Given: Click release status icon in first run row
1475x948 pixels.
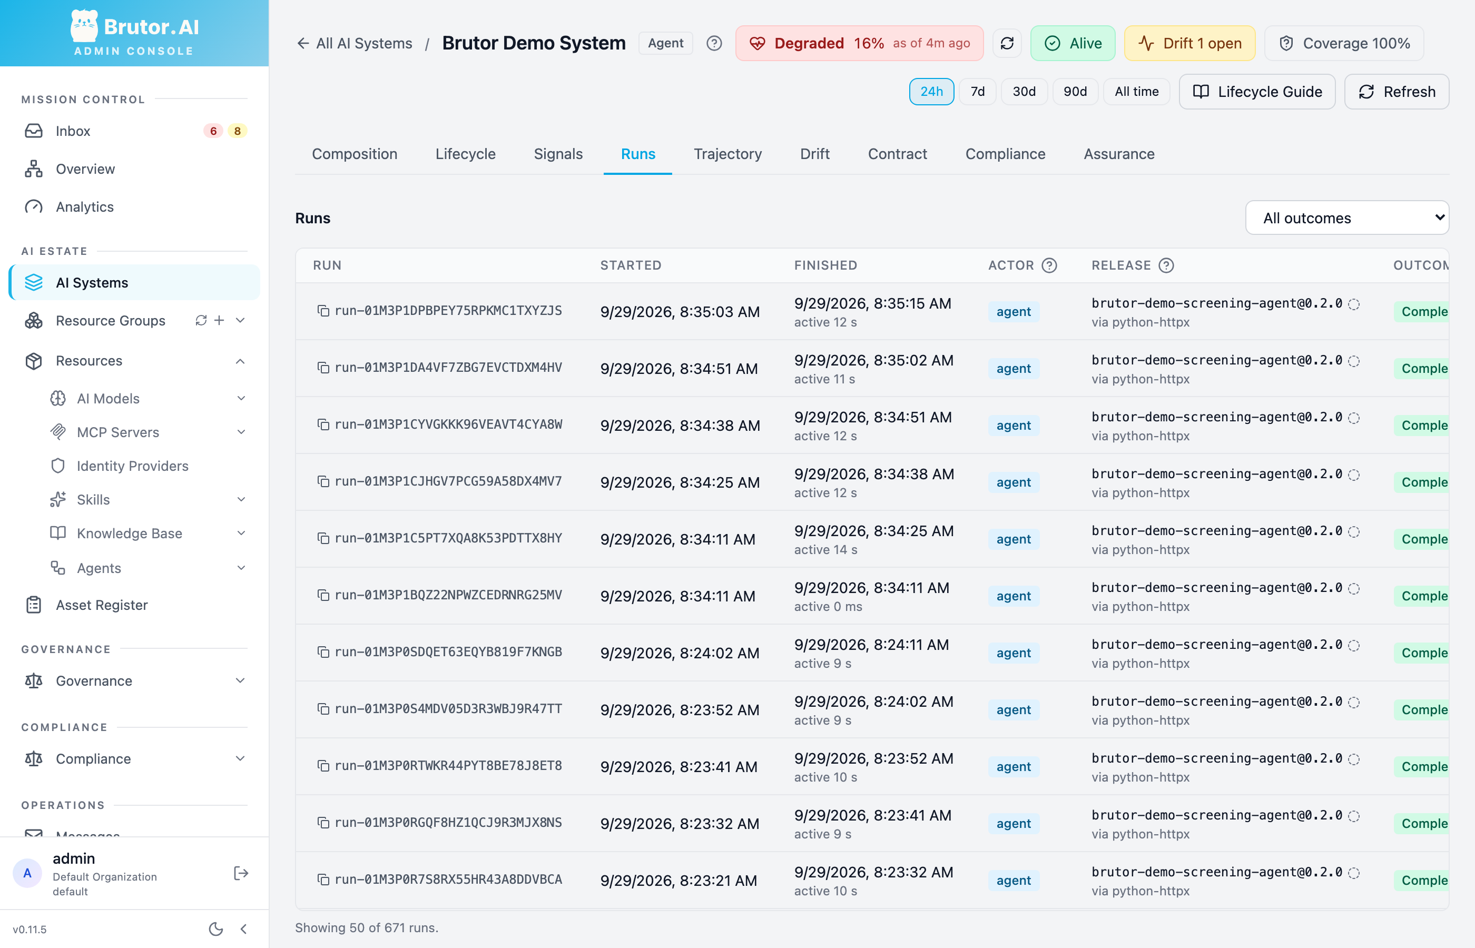Looking at the screenshot, I should pos(1354,304).
